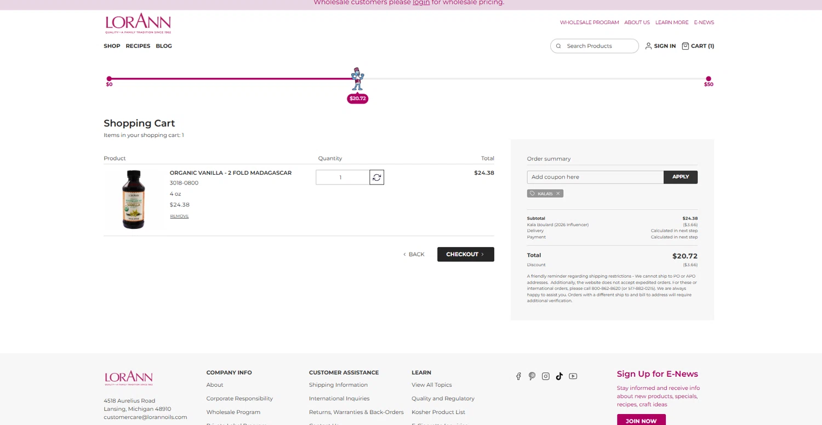Go BACK from the cart

click(414, 254)
